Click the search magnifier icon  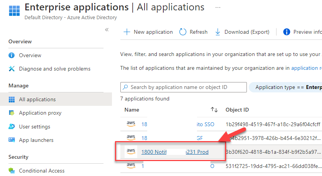[125, 87]
